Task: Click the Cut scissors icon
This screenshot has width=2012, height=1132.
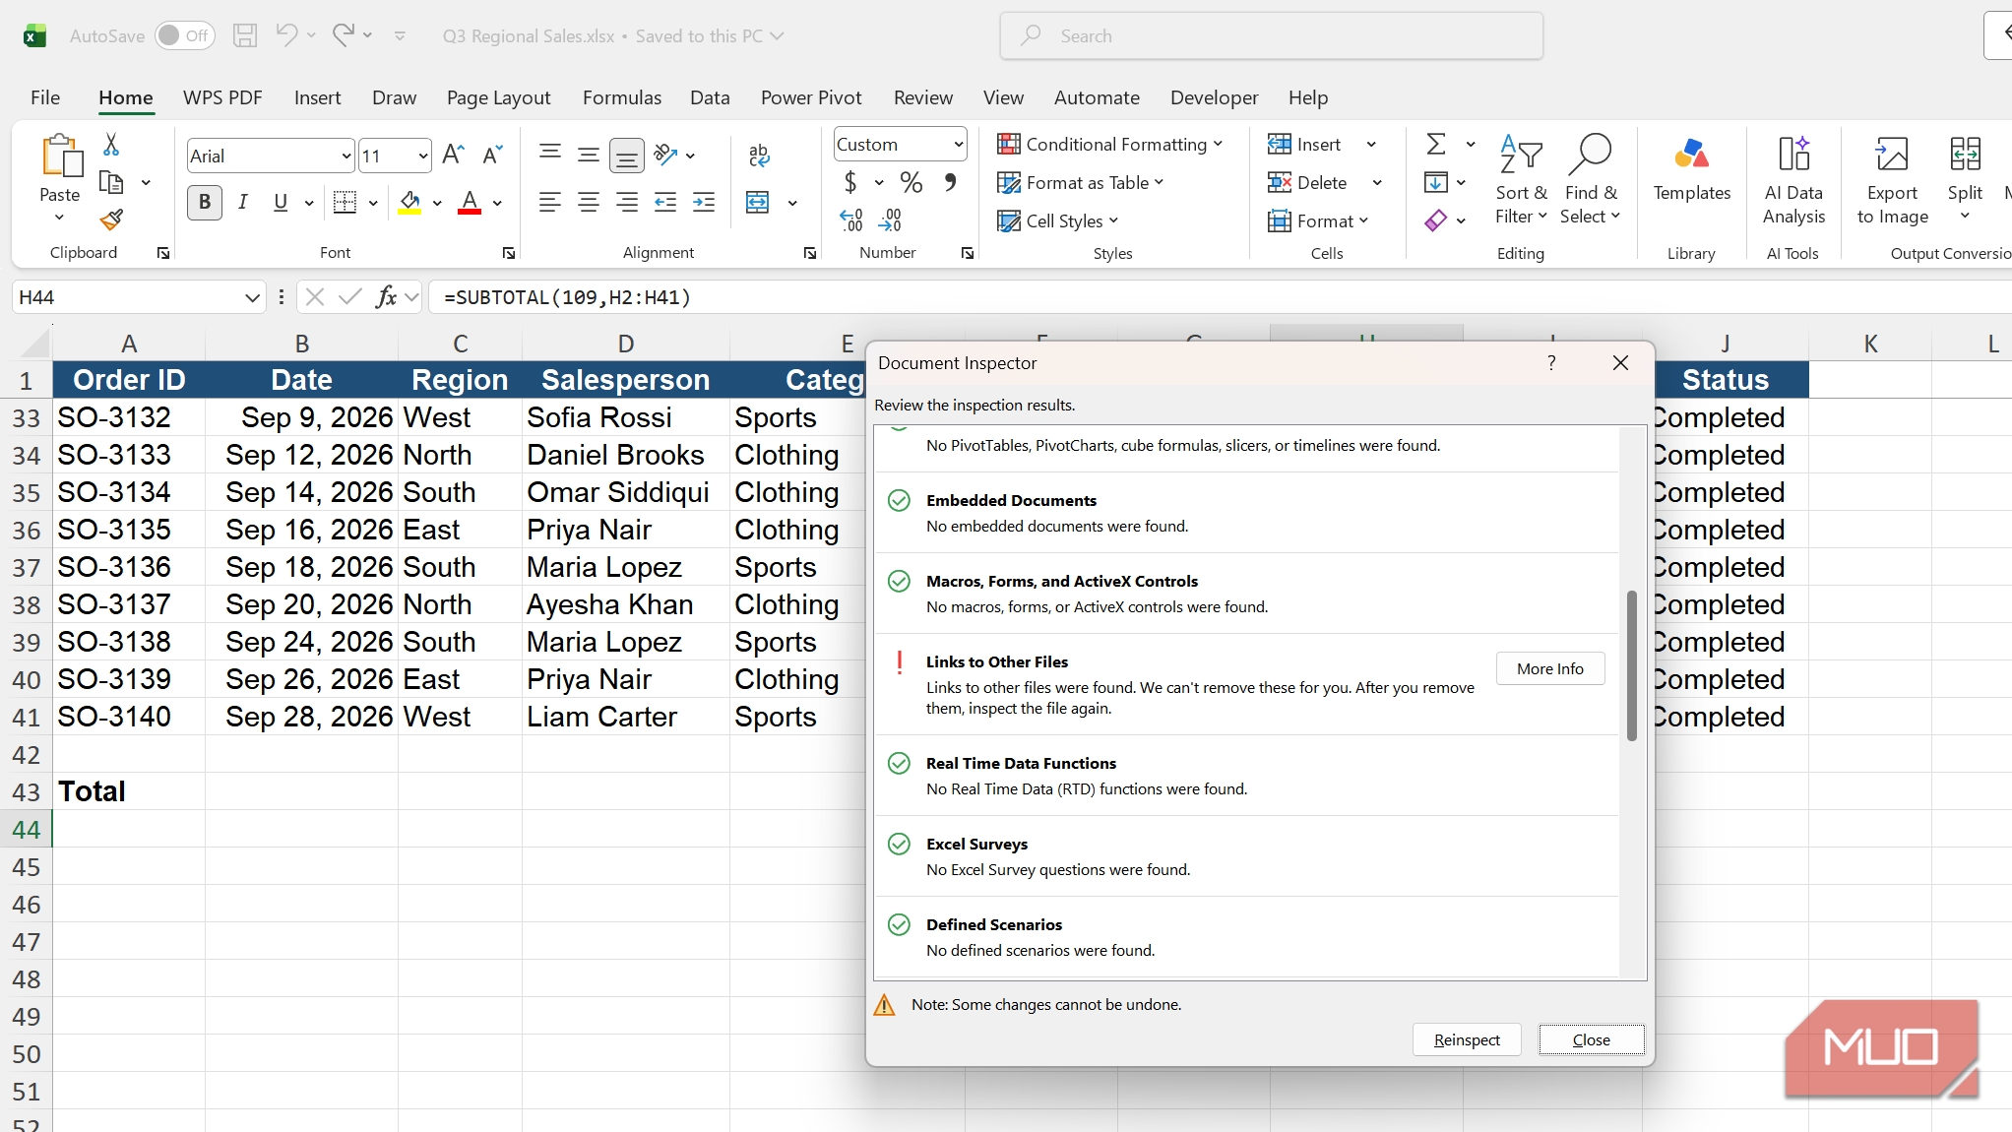Action: click(111, 145)
